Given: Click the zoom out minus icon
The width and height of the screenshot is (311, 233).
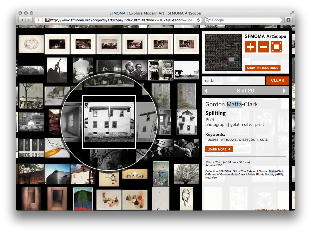Looking at the screenshot, I should (x=263, y=46).
